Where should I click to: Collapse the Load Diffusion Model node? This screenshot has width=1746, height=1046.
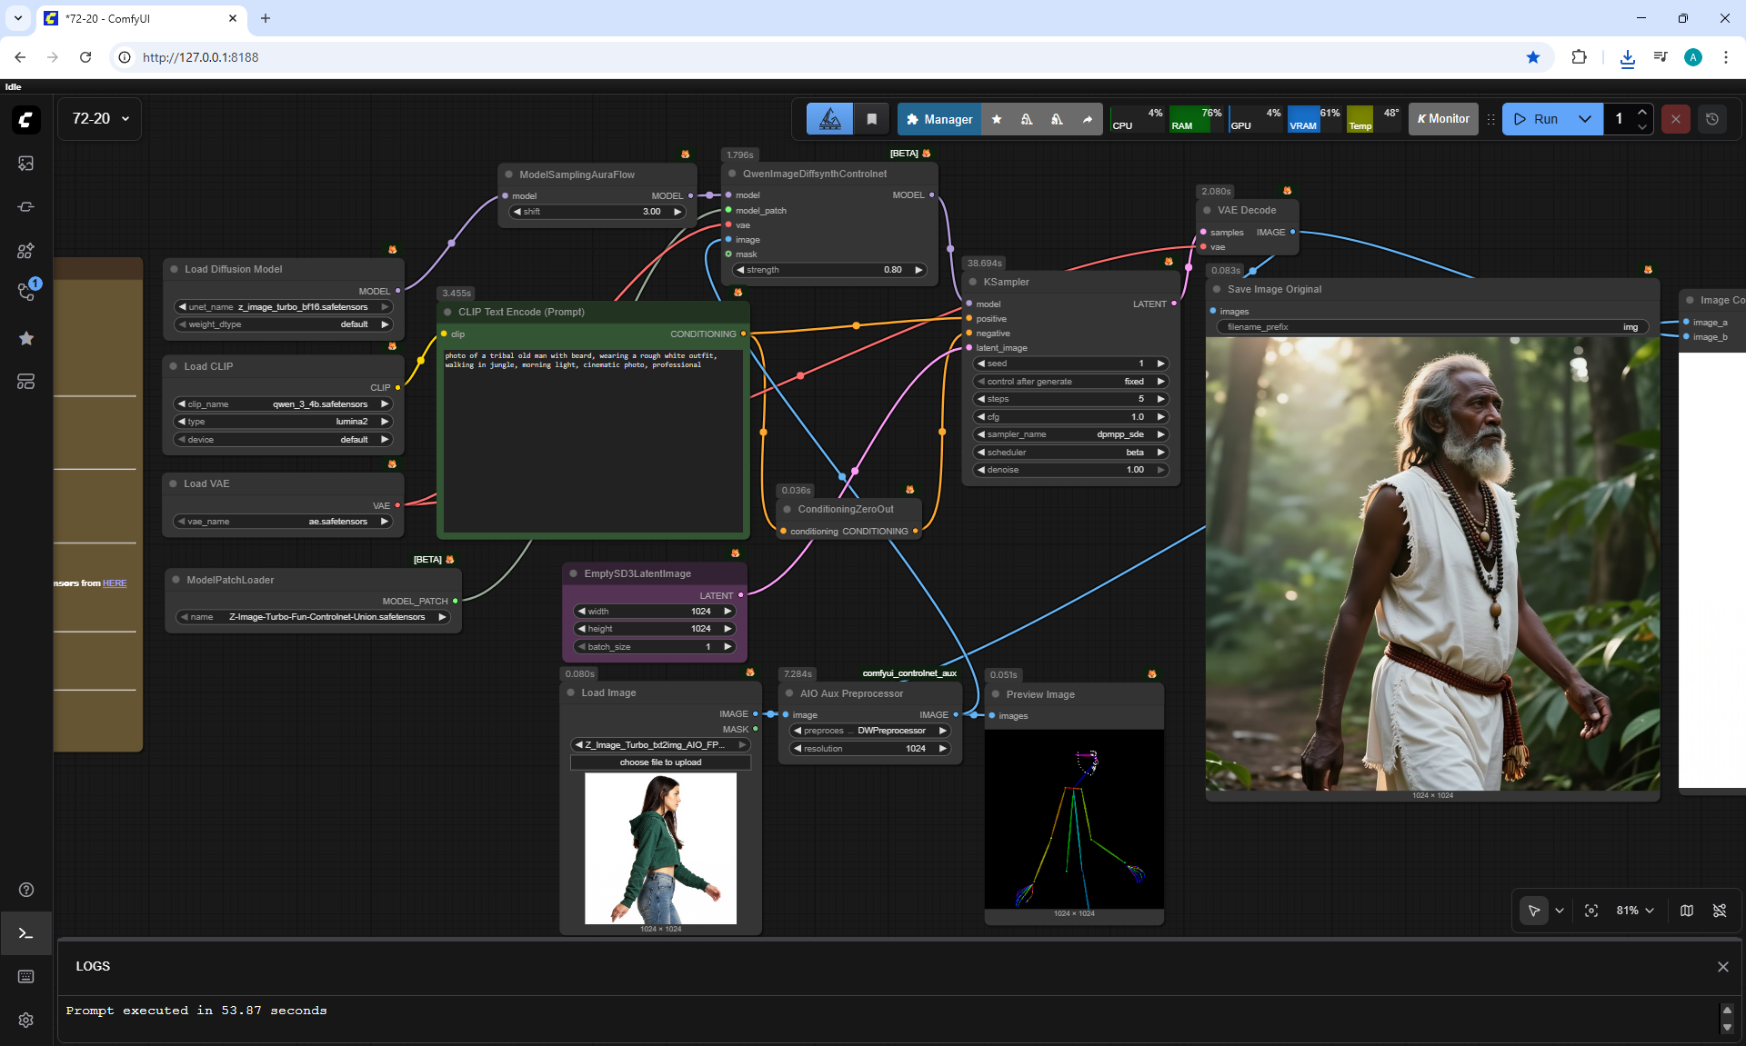[174, 270]
